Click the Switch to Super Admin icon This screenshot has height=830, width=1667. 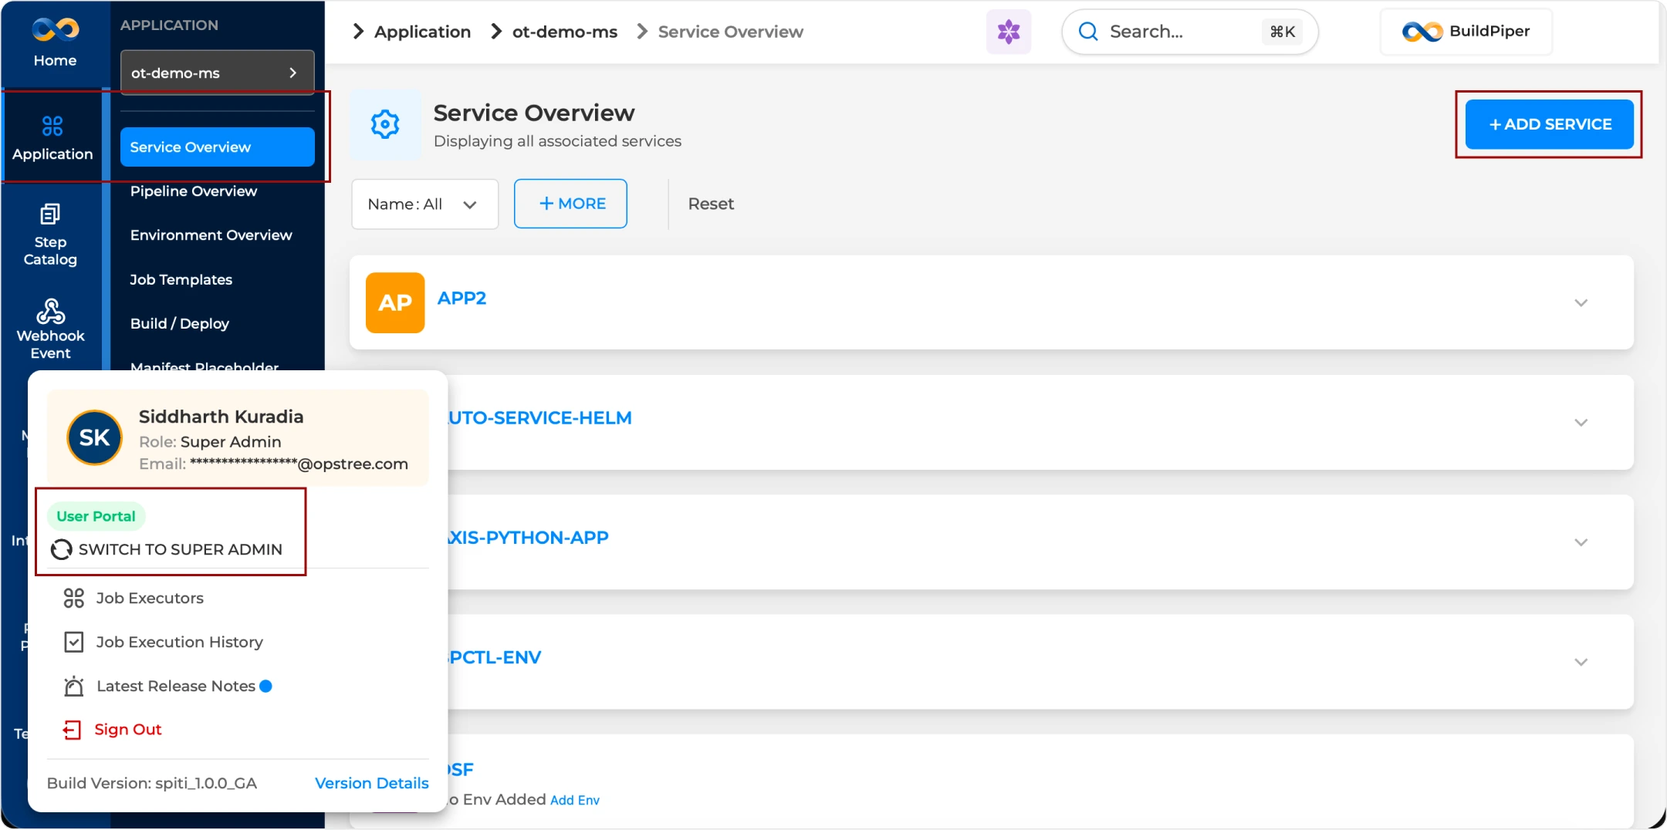pos(61,549)
